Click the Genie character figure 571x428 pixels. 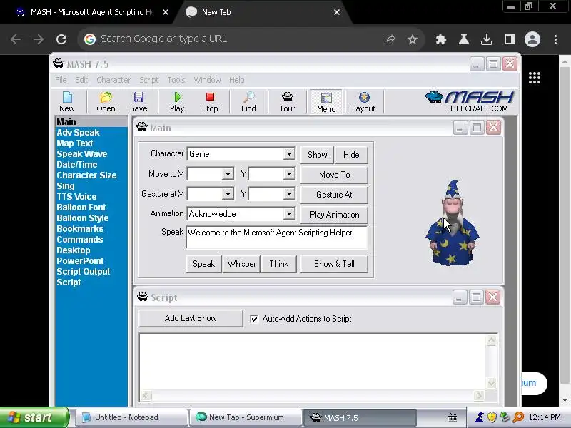point(452,223)
